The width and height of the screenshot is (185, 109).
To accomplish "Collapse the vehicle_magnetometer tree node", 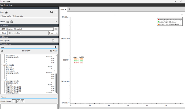I will coord(2,81).
